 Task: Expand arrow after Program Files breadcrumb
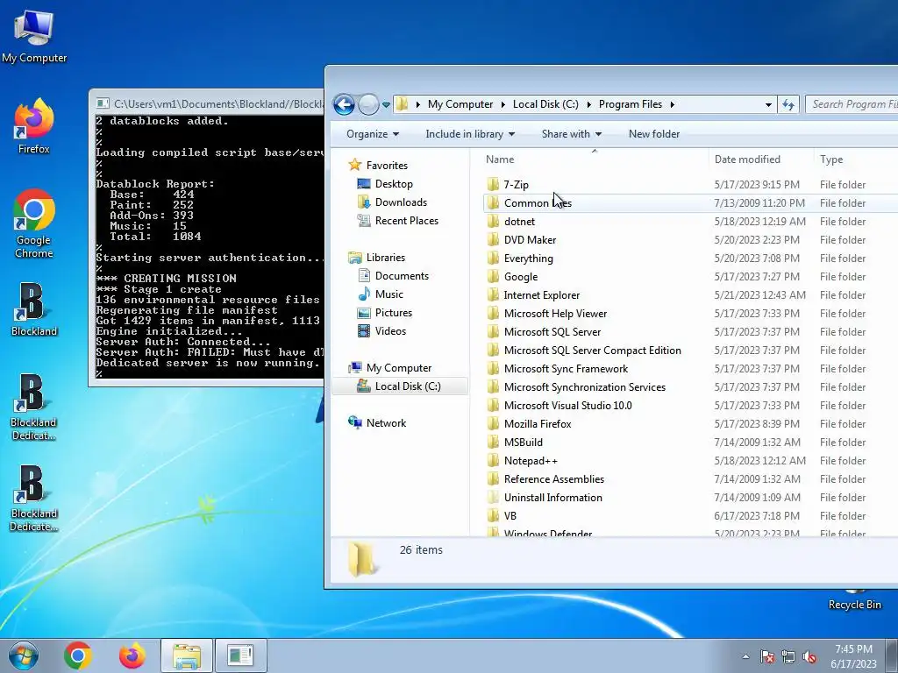pyautogui.click(x=672, y=104)
